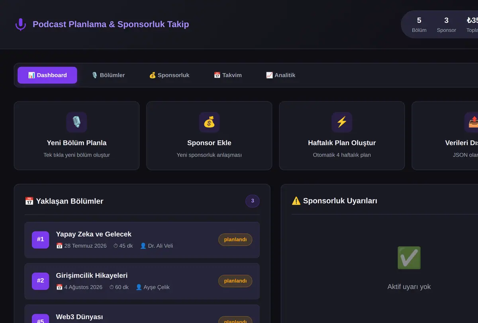
Task: Click the #1 episode number badge
Action: pos(41,240)
